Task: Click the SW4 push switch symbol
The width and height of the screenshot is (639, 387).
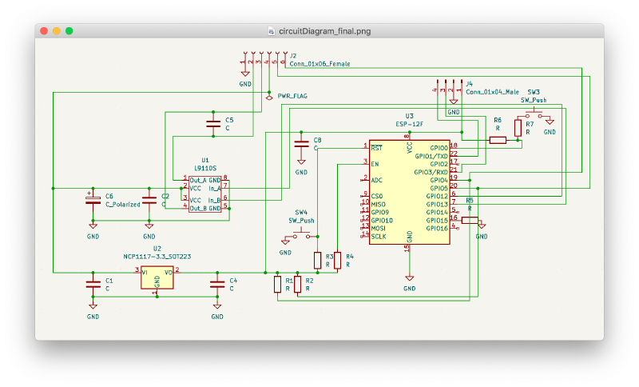Action: (x=305, y=236)
